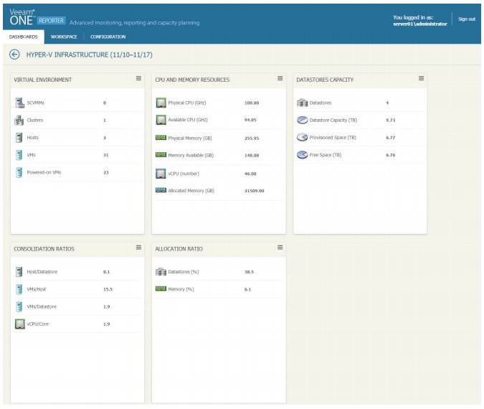This screenshot has width=484, height=409.
Task: Expand the Consolidation Ratios widget menu
Action: click(x=138, y=248)
